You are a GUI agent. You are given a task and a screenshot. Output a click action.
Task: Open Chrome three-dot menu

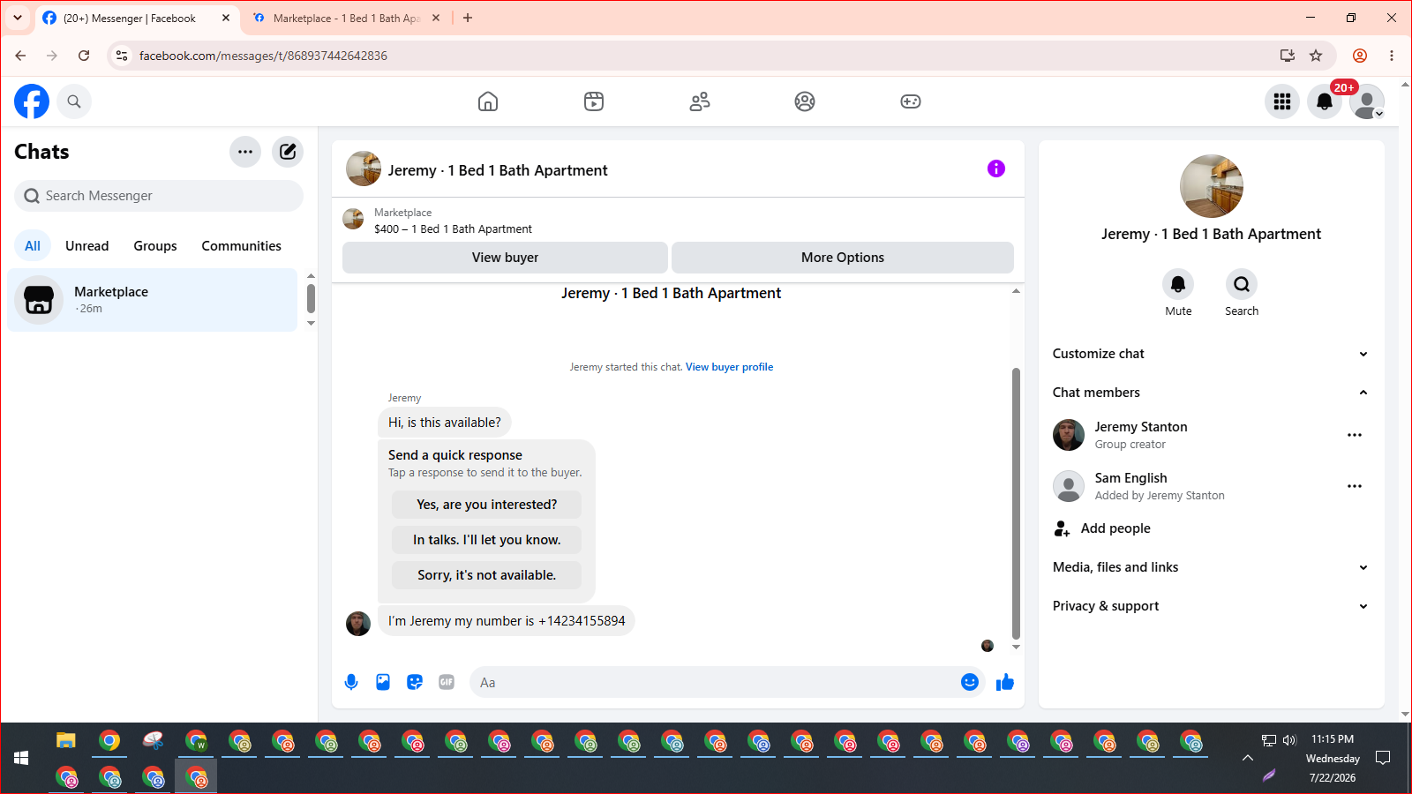[x=1392, y=56]
